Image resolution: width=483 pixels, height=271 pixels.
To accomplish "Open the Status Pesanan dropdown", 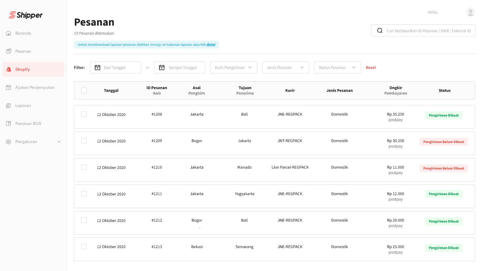I will [x=337, y=67].
